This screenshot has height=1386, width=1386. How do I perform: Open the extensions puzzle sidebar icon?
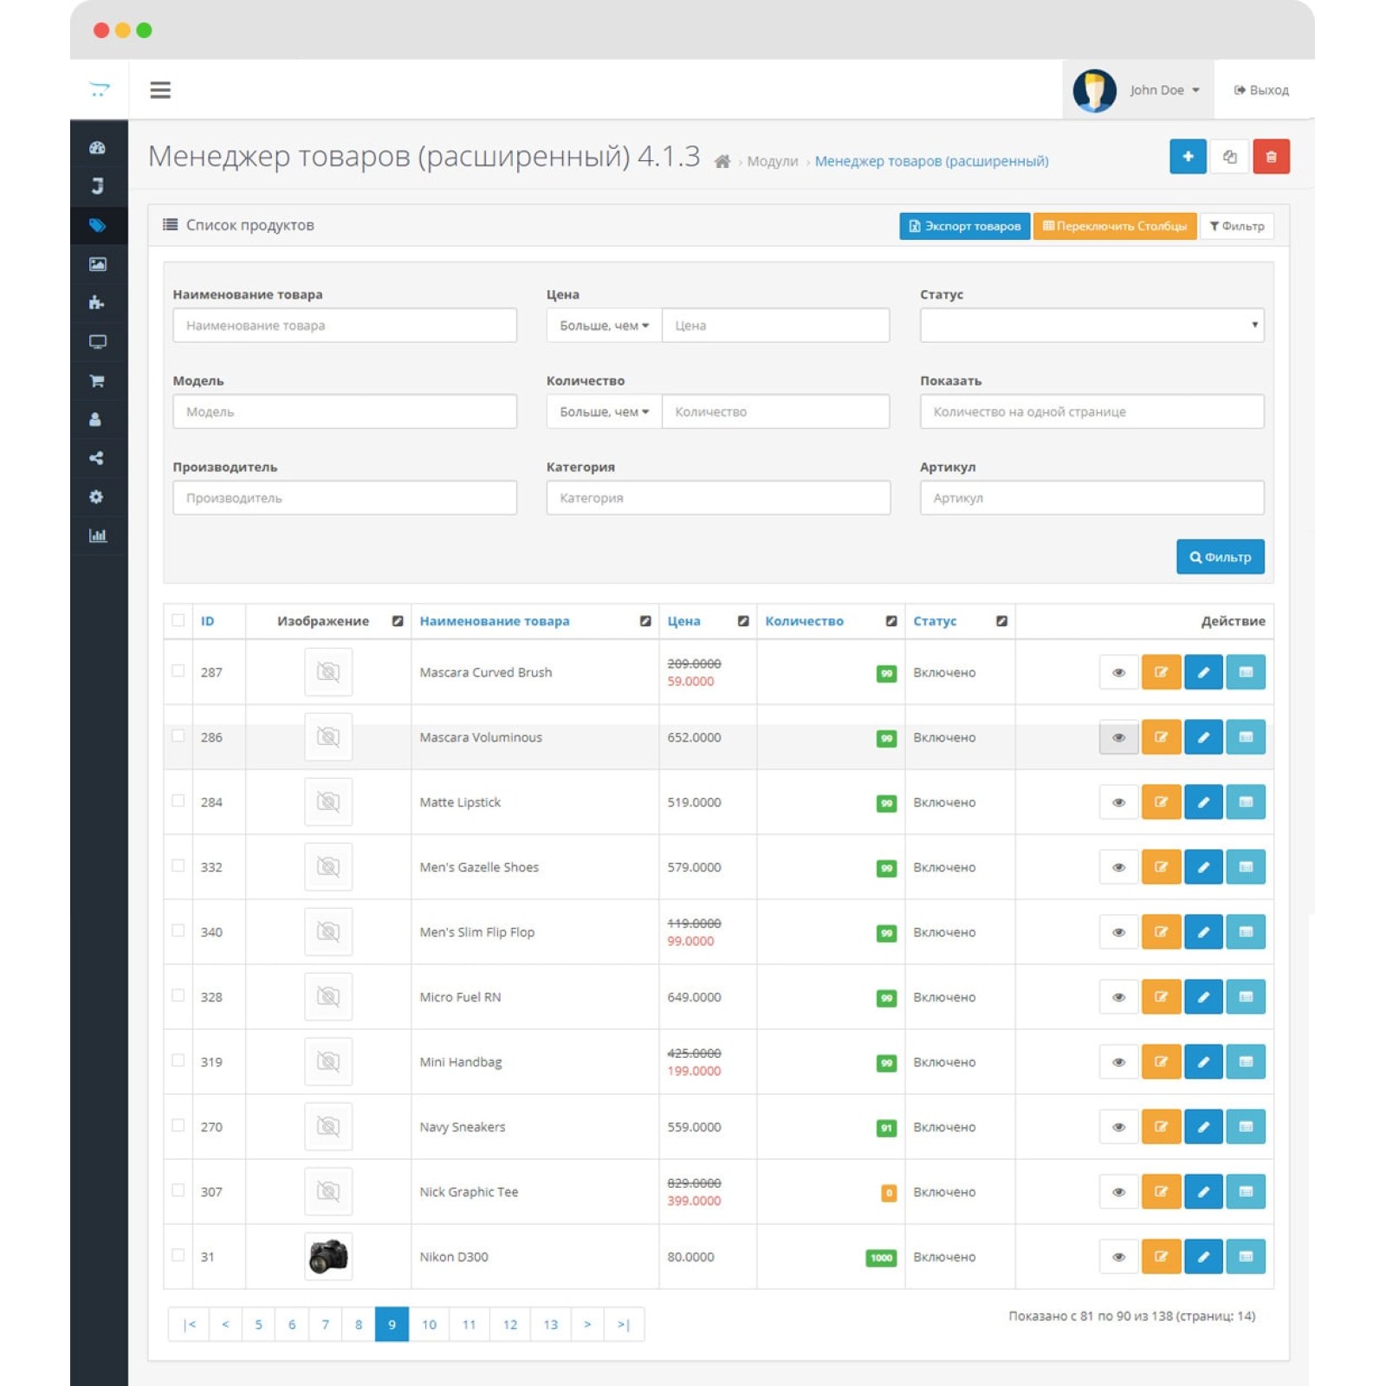(x=97, y=303)
